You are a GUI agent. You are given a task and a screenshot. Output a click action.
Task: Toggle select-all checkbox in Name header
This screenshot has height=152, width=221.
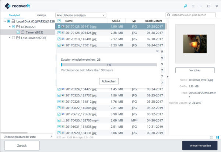point(59,21)
